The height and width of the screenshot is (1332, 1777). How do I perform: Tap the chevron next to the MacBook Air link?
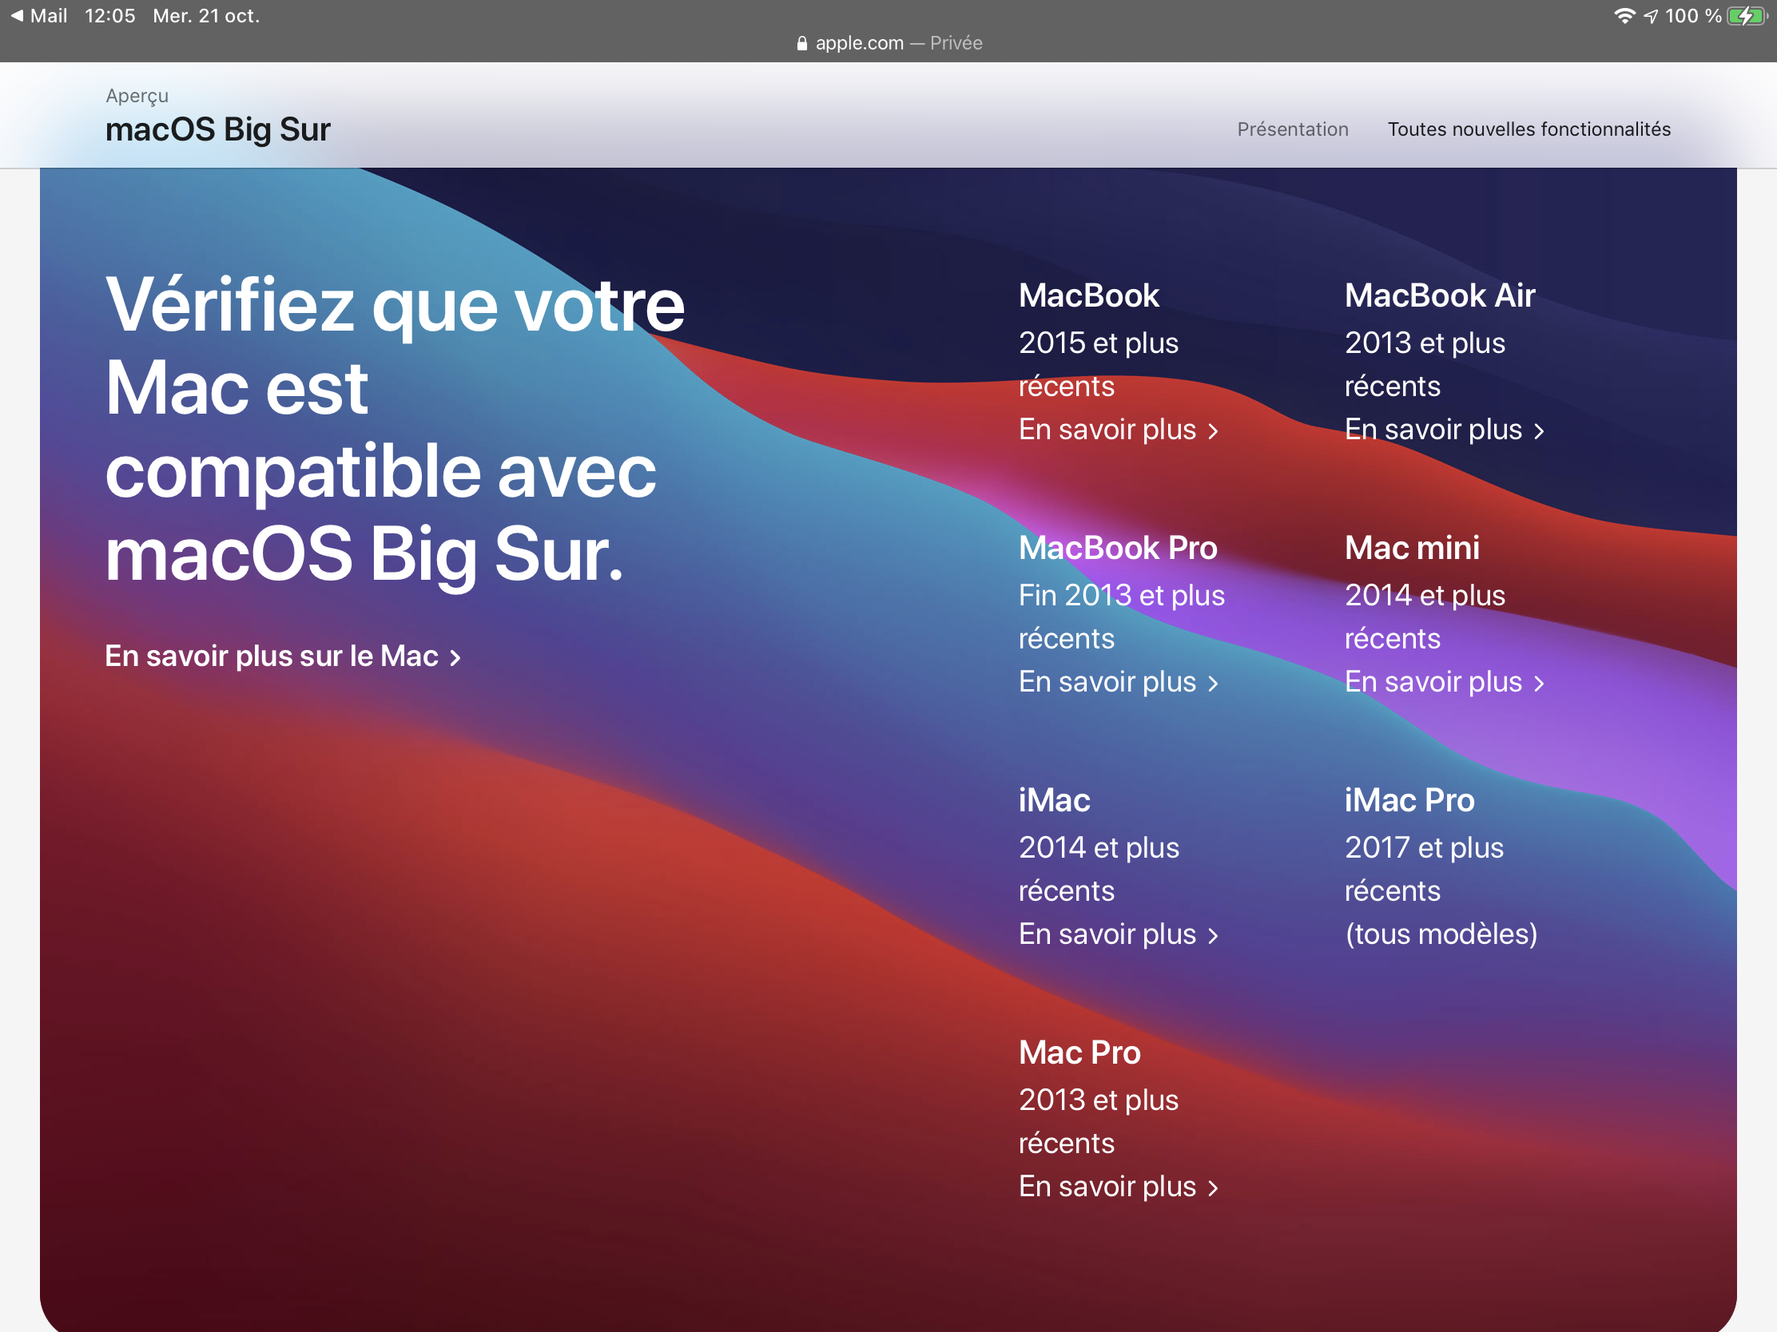click(1538, 432)
